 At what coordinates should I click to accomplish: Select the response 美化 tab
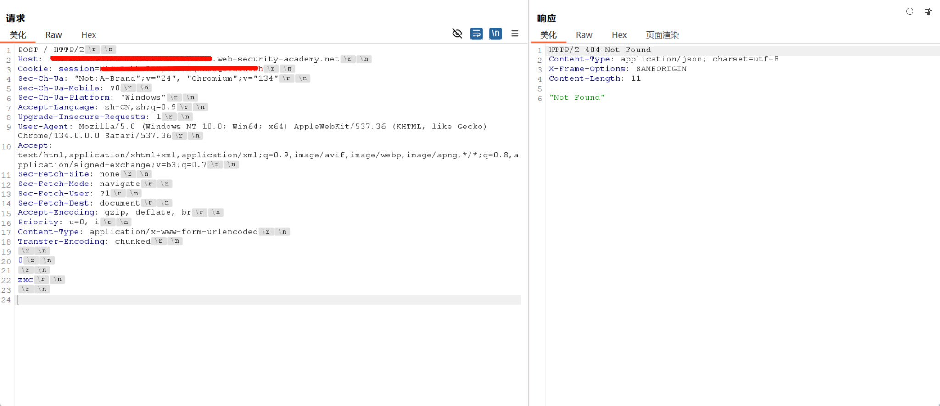tap(548, 35)
